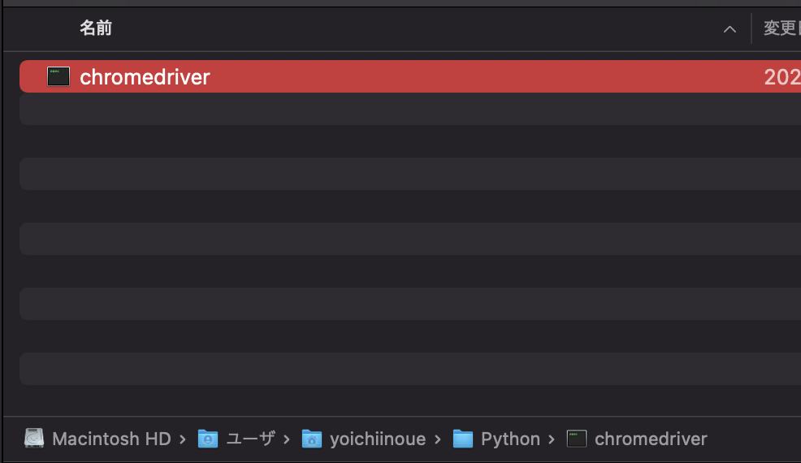Viewport: 801px width, 463px height.
Task: Toggle sort direction with the header chevron
Action: point(730,29)
